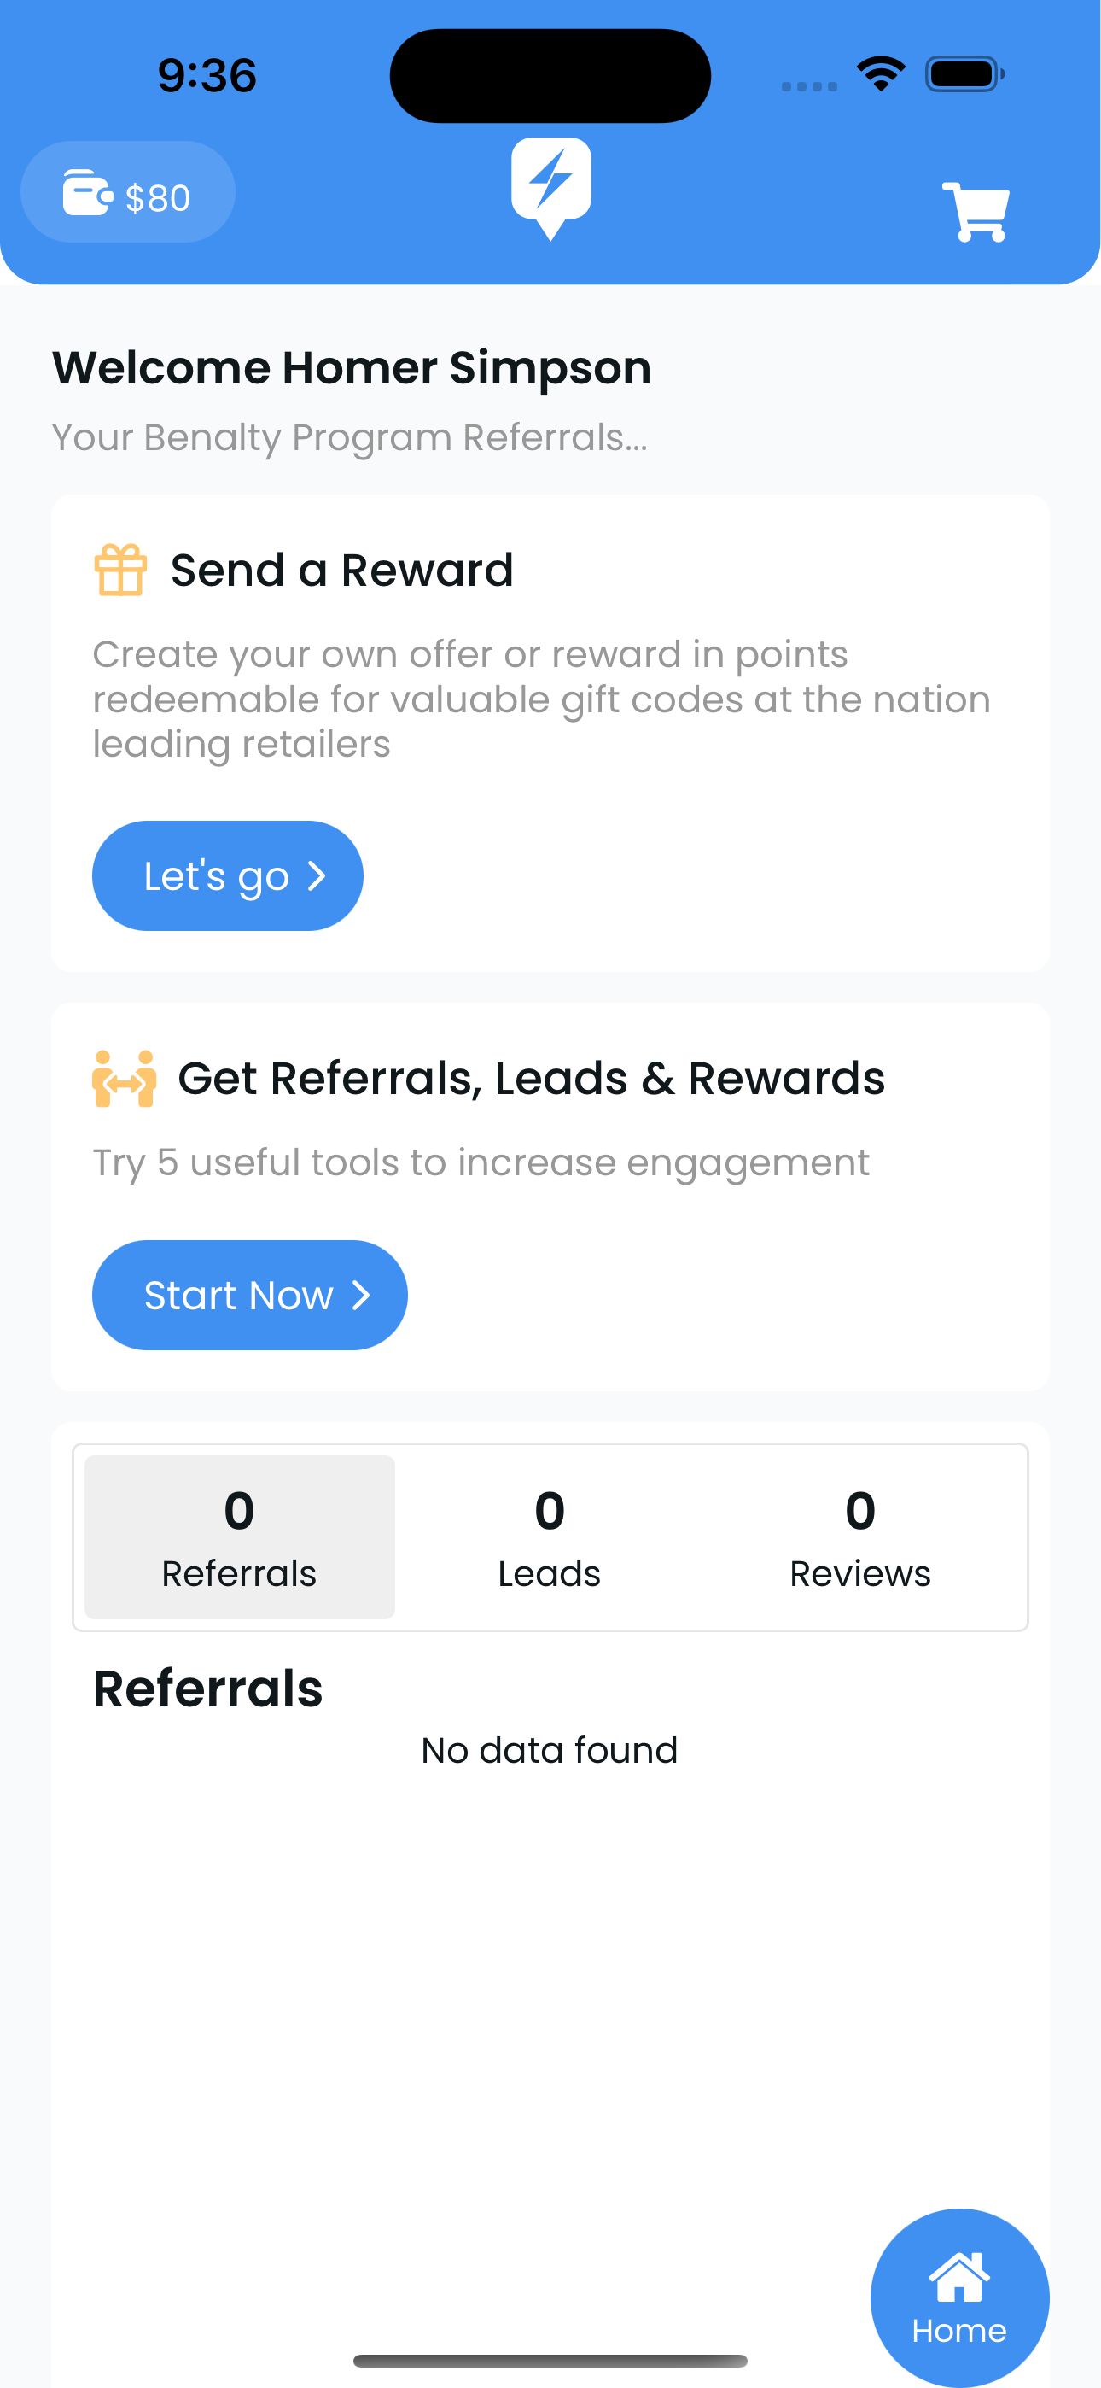Viewport: 1101px width, 2388px height.
Task: Tap the Welcome Homer Simpson title
Action: pyautogui.click(x=352, y=368)
